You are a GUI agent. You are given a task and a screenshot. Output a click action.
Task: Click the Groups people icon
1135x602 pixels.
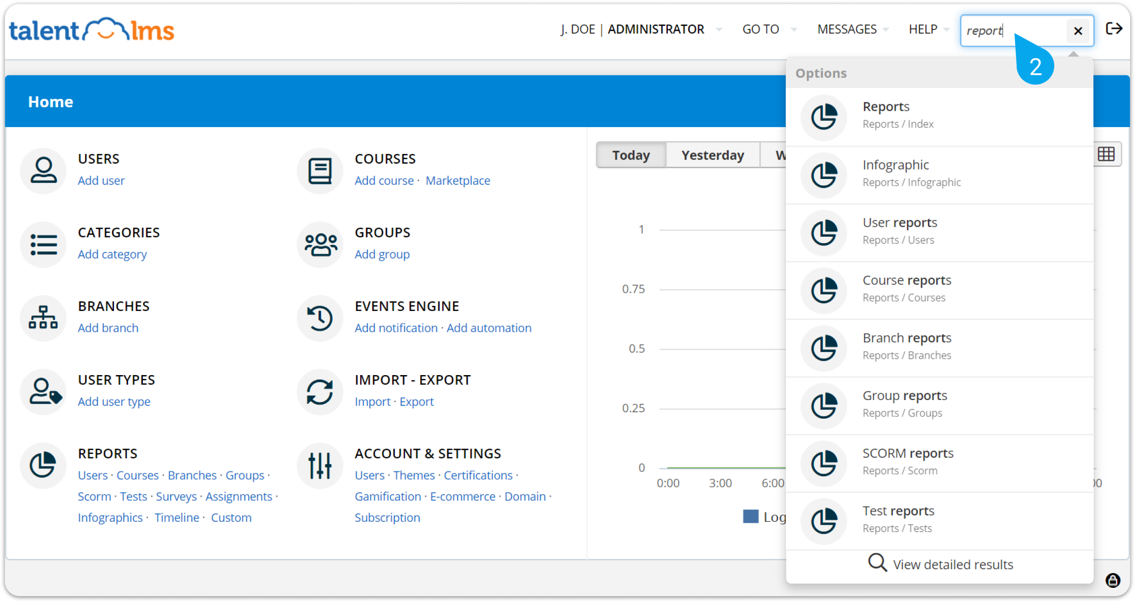320,245
